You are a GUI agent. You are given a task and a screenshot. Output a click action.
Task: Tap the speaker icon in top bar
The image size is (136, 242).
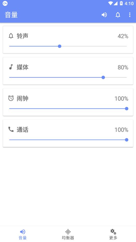coord(104,15)
